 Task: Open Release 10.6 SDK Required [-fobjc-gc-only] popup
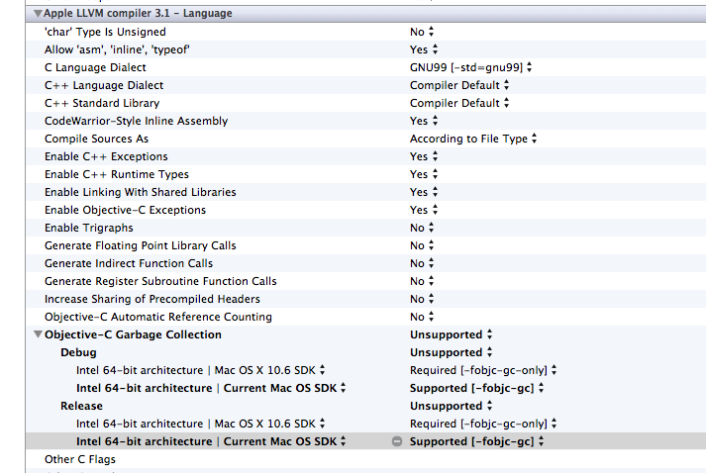(x=483, y=424)
